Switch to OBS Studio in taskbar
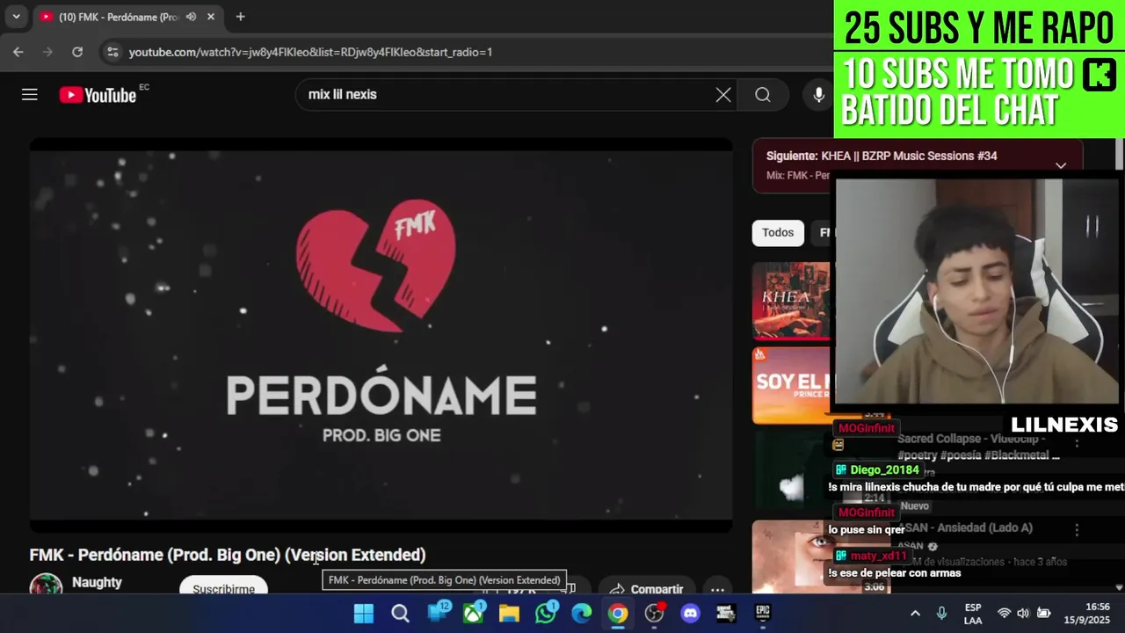Screen dimensions: 1125x633 click(x=654, y=613)
